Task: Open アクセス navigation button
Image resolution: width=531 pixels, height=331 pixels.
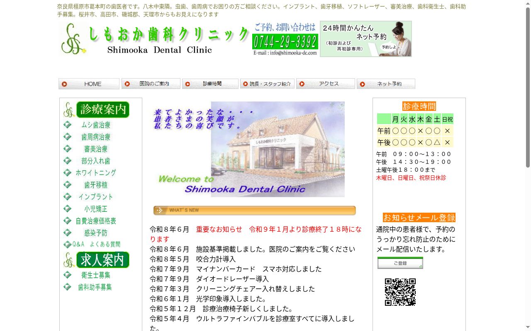Action: (326, 84)
